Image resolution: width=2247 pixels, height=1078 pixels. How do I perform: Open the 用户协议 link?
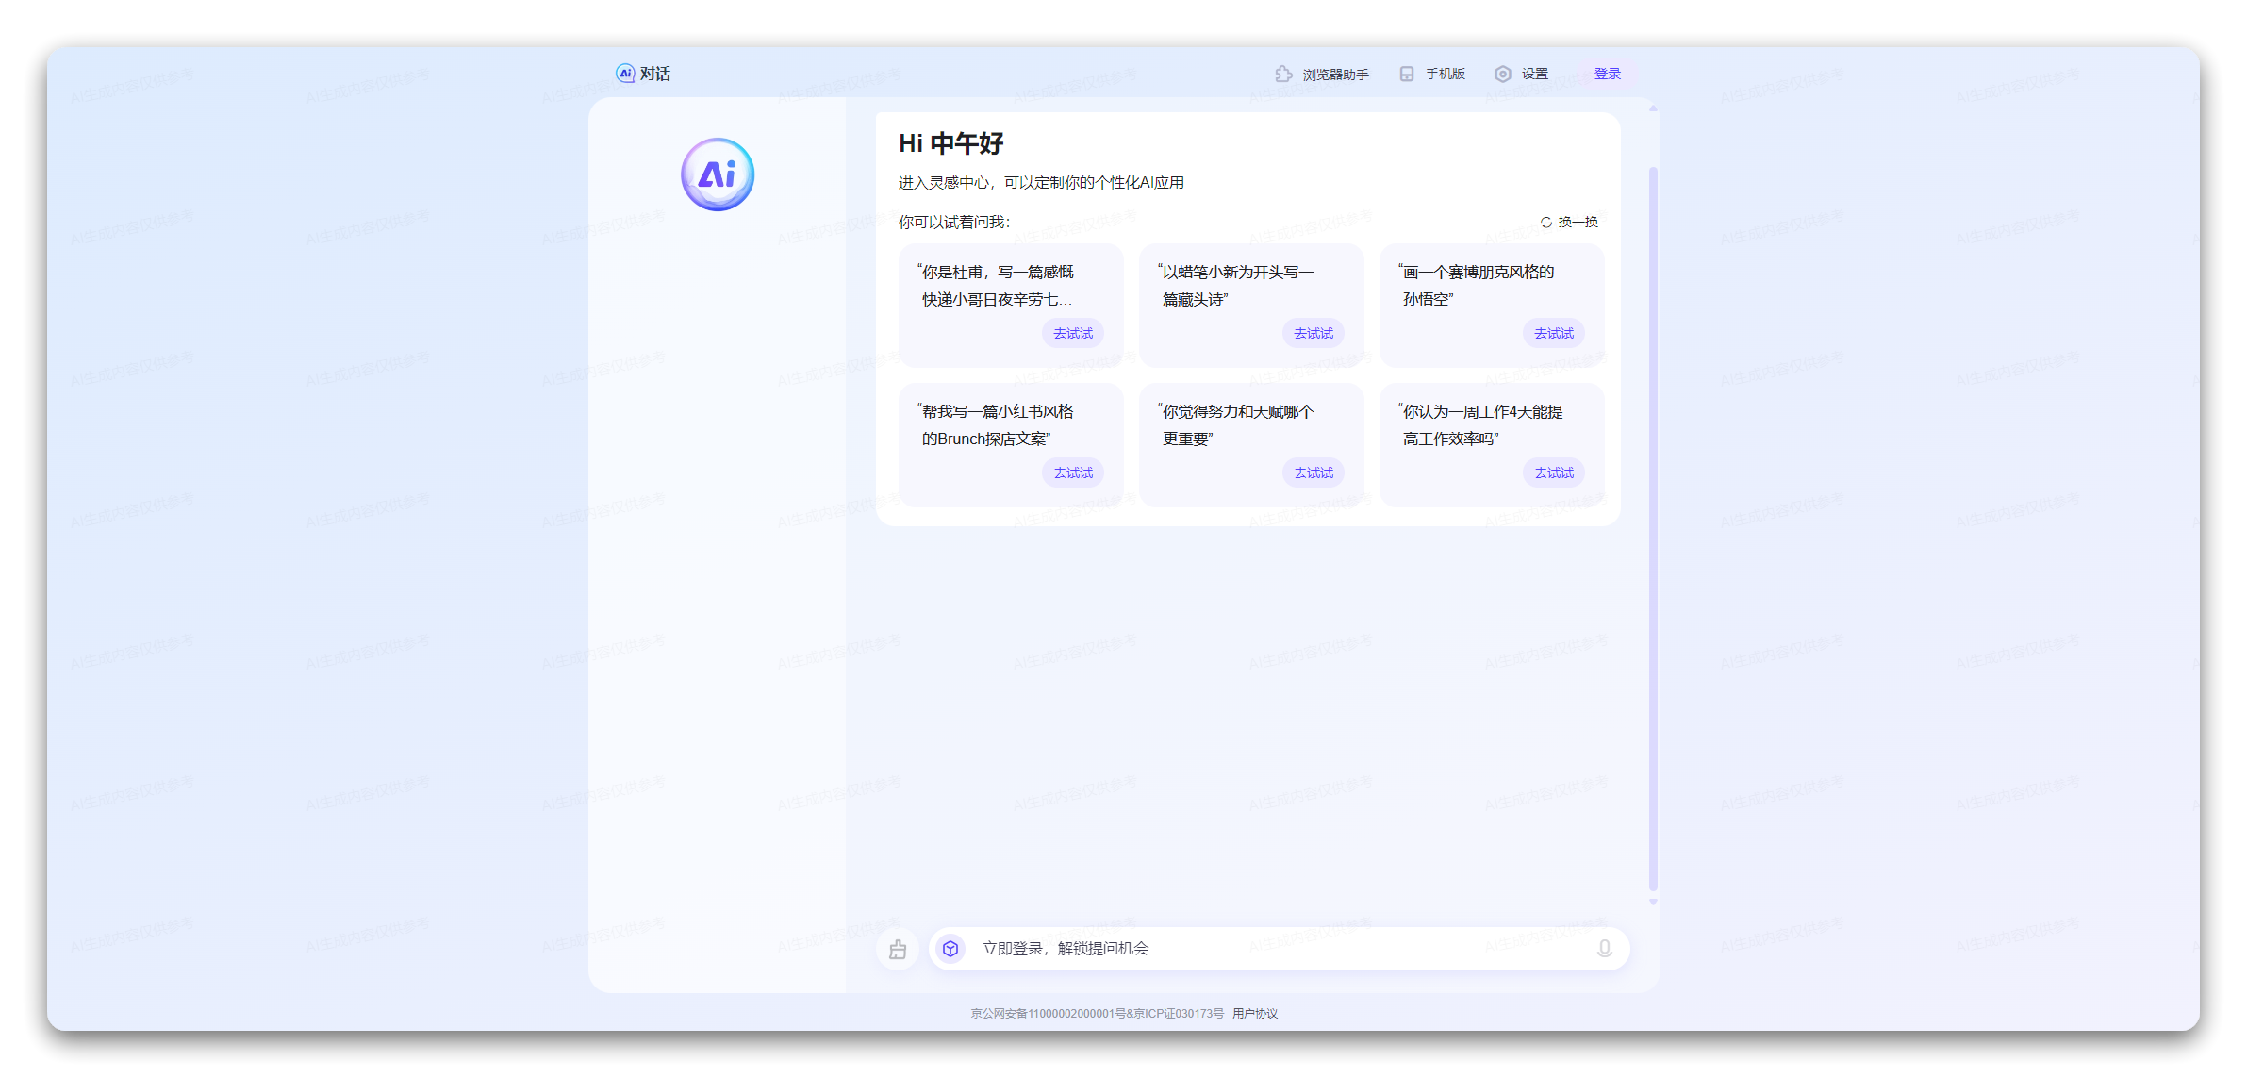[x=1254, y=1013]
